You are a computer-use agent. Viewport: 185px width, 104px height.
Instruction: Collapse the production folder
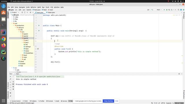pyautogui.click(x=14, y=25)
